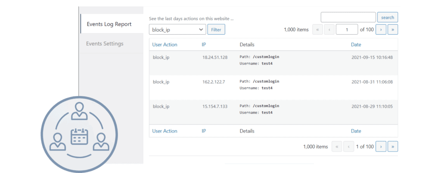Click top previous page arrow

[329, 30]
